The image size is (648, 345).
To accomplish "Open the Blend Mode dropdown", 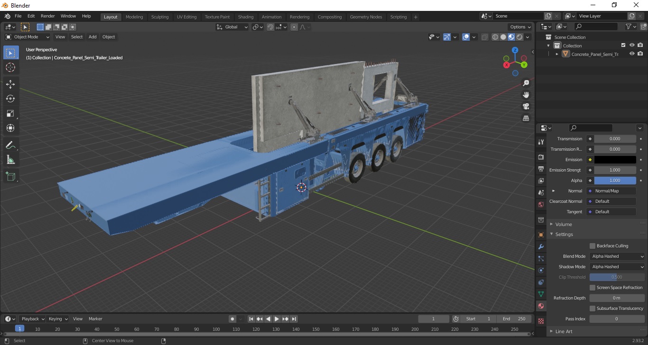I will (617, 256).
